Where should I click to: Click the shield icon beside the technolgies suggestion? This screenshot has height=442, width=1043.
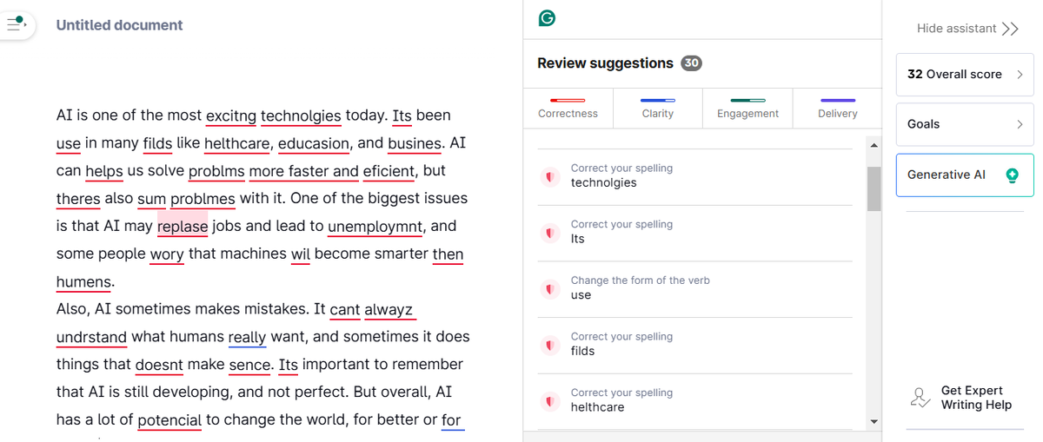(549, 176)
